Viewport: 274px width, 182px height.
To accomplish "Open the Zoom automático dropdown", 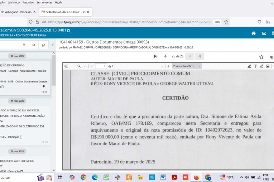I will 187,66.
